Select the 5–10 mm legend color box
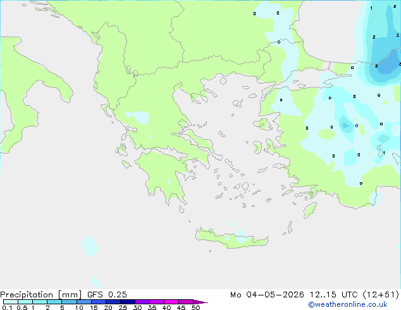Viewport: 401px width, 310px height. tap(69, 302)
